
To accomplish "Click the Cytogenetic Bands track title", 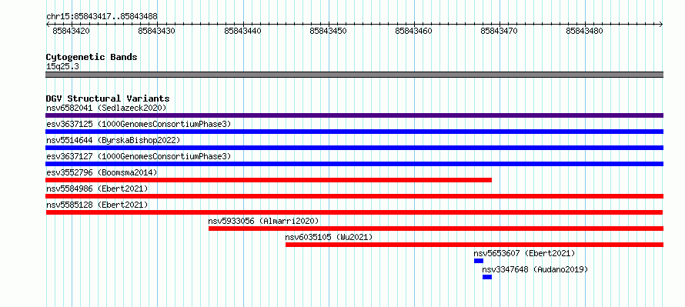I will [x=92, y=57].
